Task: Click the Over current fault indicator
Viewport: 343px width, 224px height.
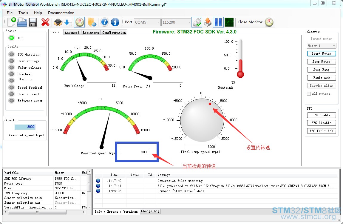Action: 12,94
